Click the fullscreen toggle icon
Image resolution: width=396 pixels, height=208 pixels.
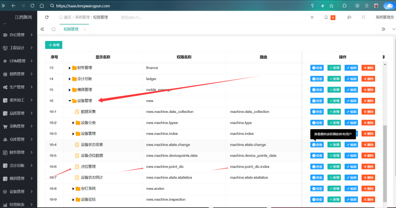(363, 17)
